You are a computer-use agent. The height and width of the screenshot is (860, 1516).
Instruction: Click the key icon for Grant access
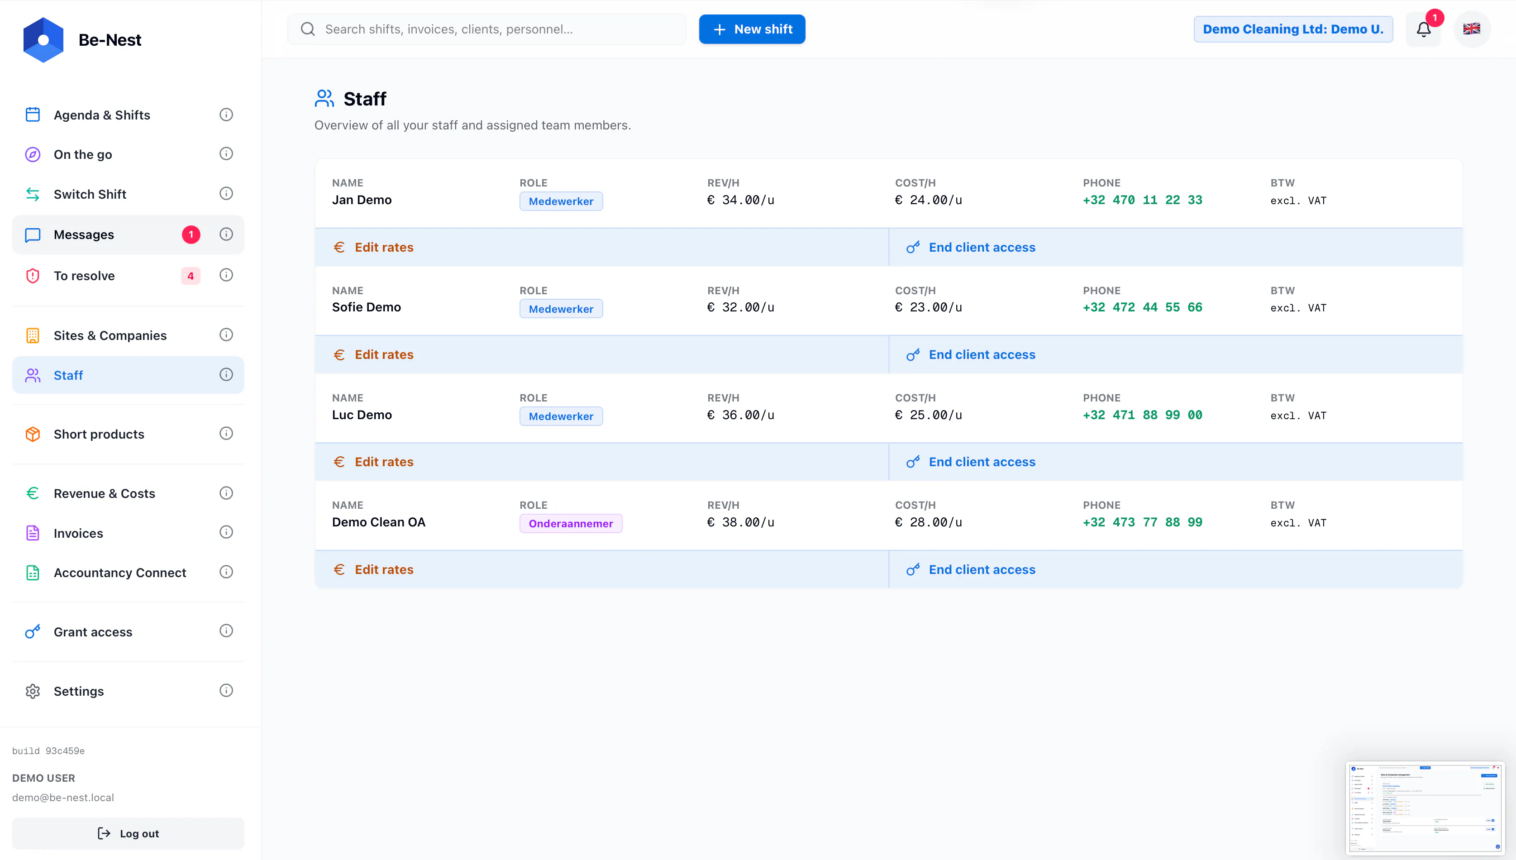(x=33, y=631)
